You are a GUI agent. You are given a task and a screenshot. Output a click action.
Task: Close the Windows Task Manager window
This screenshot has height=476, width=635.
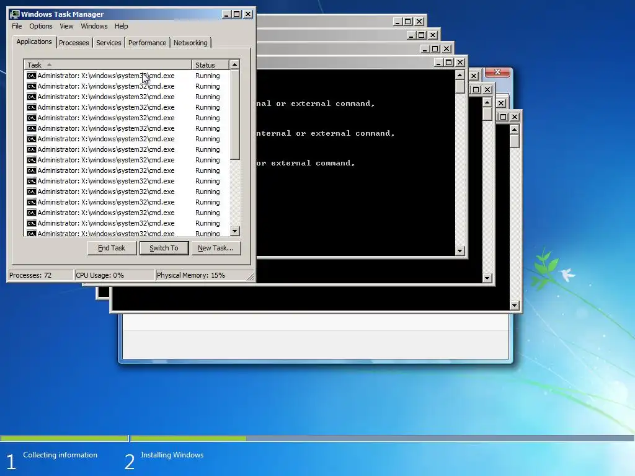248,14
